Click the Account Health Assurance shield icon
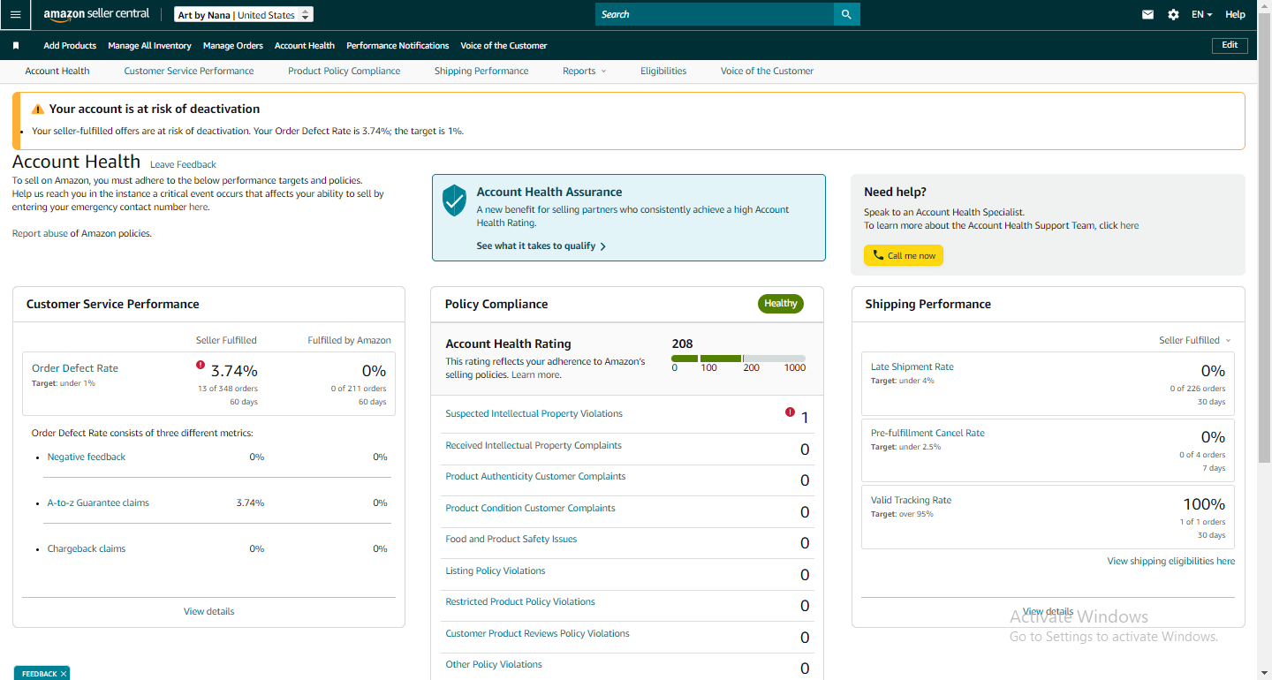This screenshot has width=1272, height=680. (x=454, y=201)
